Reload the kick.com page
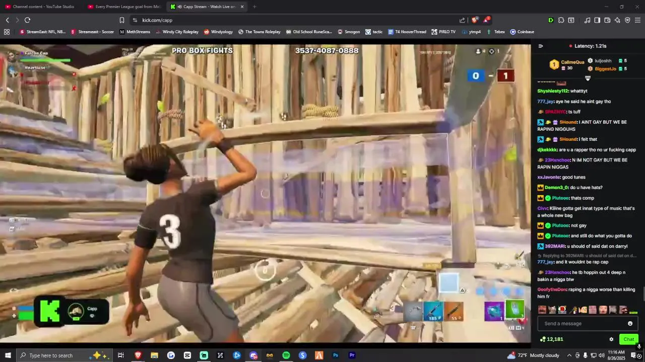This screenshot has width=645, height=362. 27,20
